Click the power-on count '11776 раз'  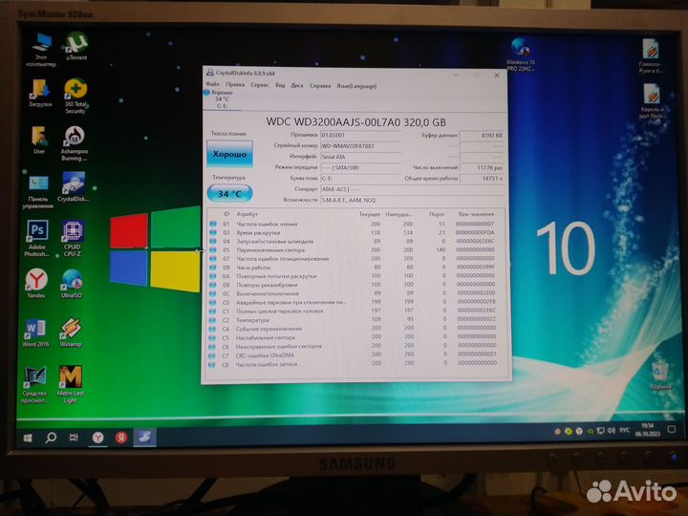(482, 167)
